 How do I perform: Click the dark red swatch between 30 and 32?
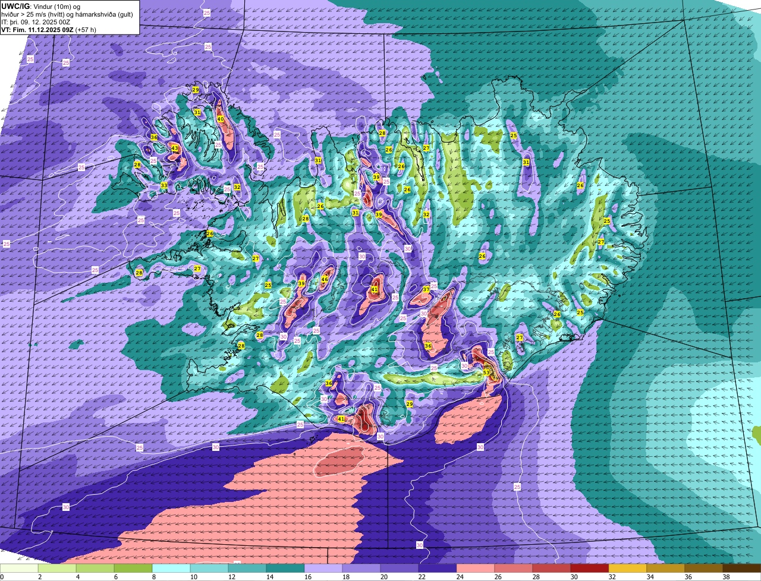tap(590, 568)
